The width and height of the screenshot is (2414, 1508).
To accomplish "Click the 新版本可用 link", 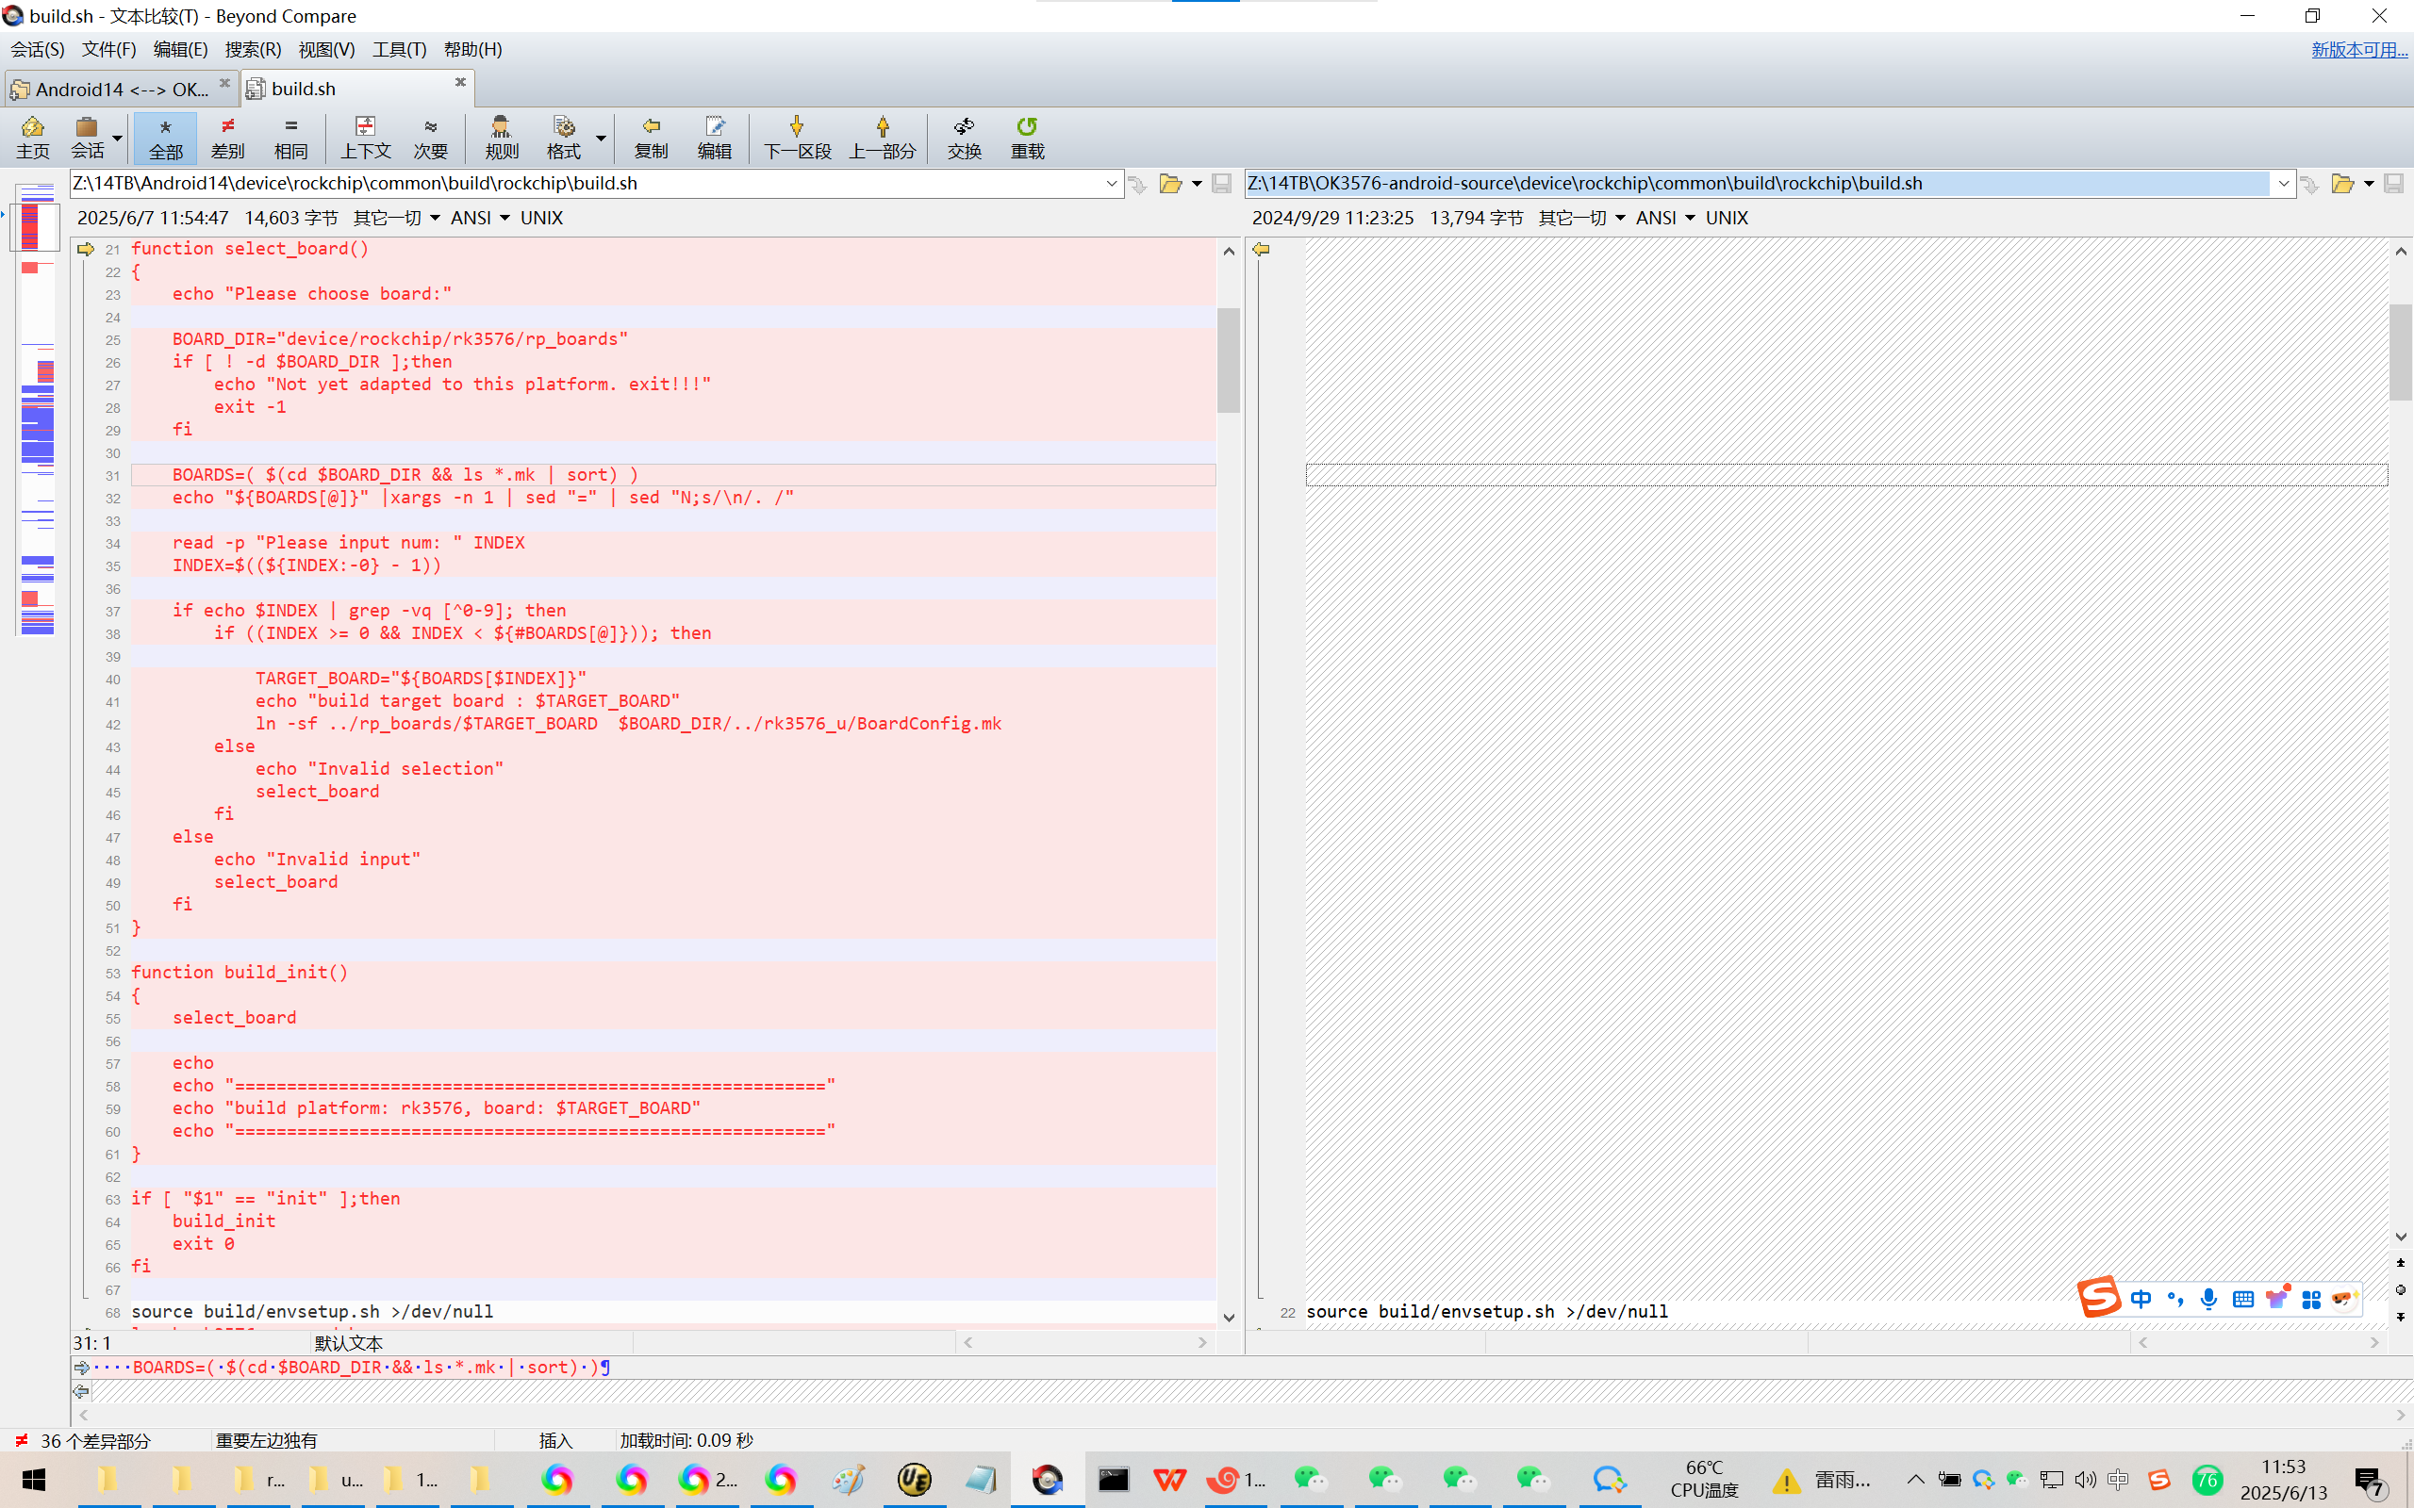I will point(2358,49).
